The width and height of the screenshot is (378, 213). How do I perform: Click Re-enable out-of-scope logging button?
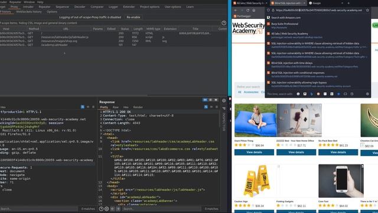coord(133,17)
